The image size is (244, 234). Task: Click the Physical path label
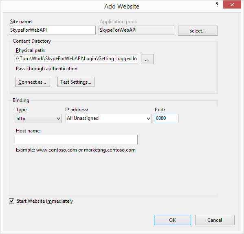click(x=31, y=50)
